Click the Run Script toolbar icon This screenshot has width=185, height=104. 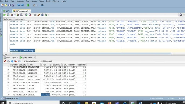8,15
